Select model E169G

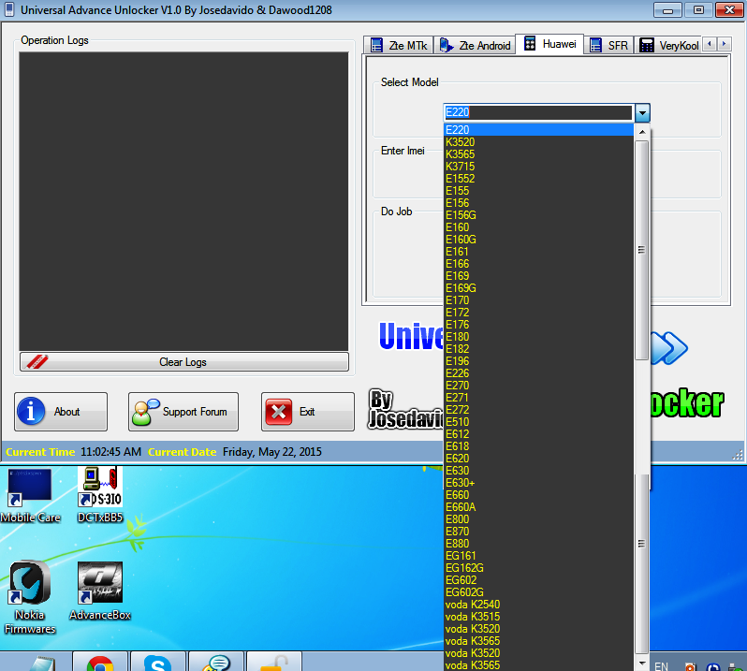[x=538, y=288]
